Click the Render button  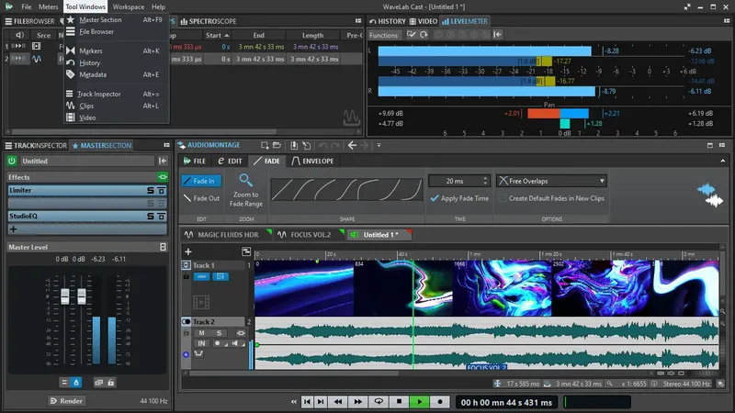pyautogui.click(x=65, y=401)
